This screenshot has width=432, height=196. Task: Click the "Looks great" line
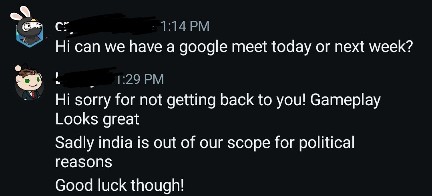97,119
